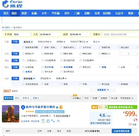Click the number 1 map marker icon

23,107
